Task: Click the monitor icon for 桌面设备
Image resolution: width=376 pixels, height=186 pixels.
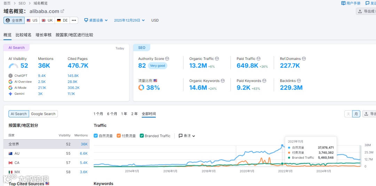Action: (86, 21)
